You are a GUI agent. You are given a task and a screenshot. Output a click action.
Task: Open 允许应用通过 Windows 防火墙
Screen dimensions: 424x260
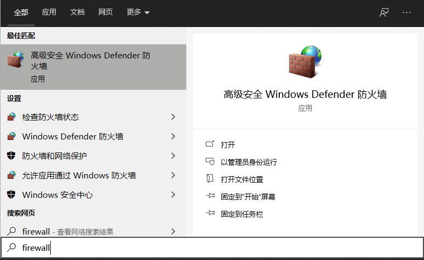click(x=93, y=175)
